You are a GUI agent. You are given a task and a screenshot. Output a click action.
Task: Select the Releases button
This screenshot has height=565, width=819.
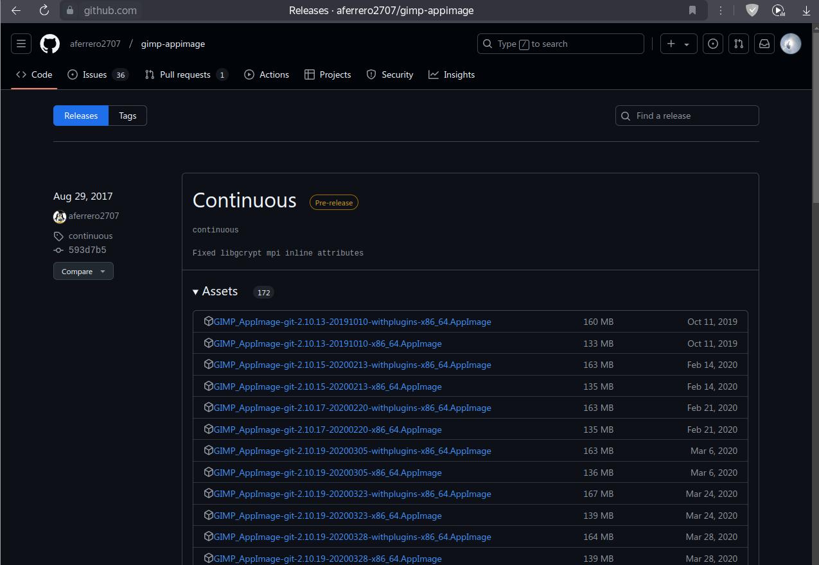click(81, 116)
